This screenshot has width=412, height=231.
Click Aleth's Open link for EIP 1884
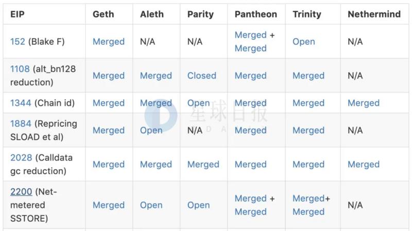[x=151, y=130]
